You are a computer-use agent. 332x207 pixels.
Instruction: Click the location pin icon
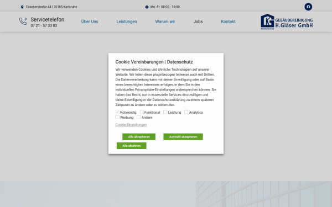point(22,7)
